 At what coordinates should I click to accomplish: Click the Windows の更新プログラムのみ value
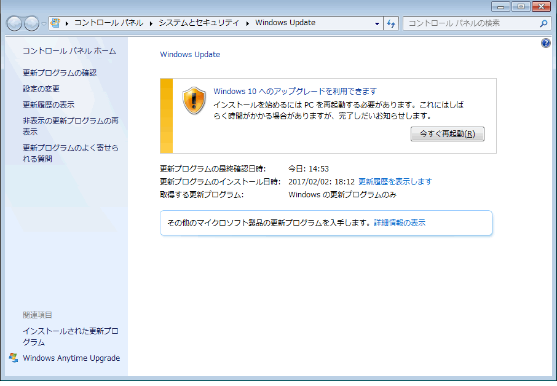(x=342, y=195)
